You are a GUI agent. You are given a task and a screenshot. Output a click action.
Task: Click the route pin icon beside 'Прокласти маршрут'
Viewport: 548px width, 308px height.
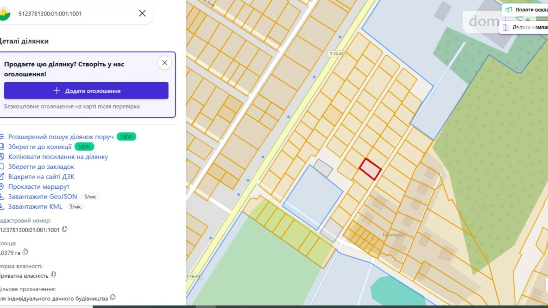[2, 187]
